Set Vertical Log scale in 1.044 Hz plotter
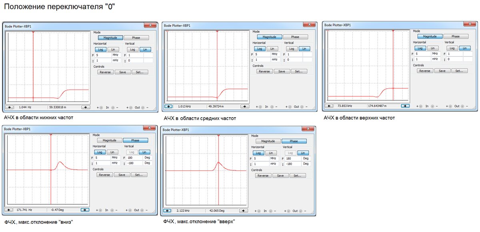The height and width of the screenshot is (232, 480). click(x=132, y=49)
